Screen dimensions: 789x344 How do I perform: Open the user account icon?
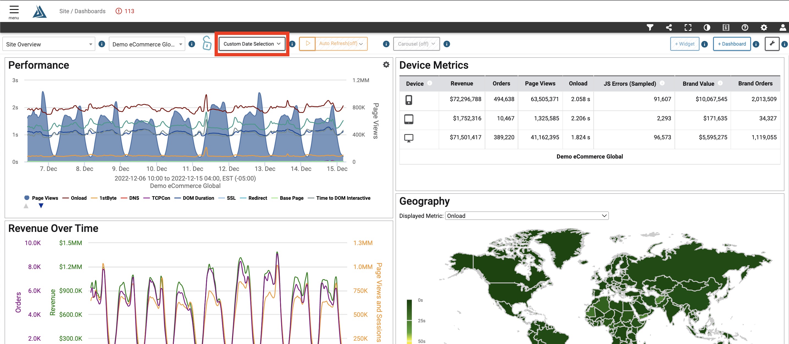783,27
